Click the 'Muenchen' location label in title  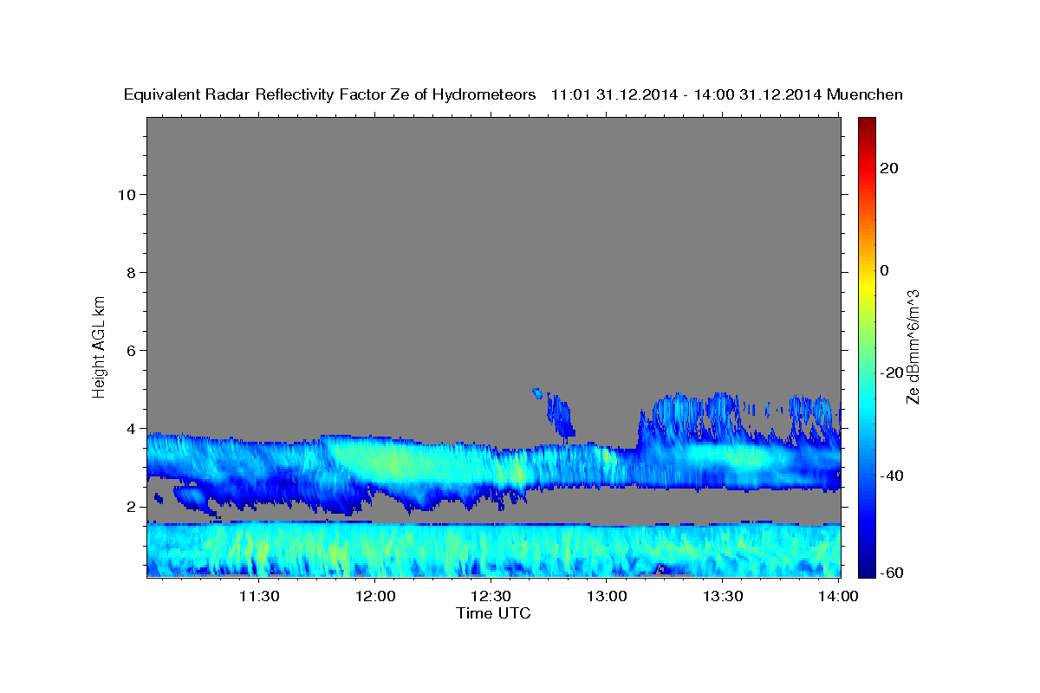pos(865,94)
